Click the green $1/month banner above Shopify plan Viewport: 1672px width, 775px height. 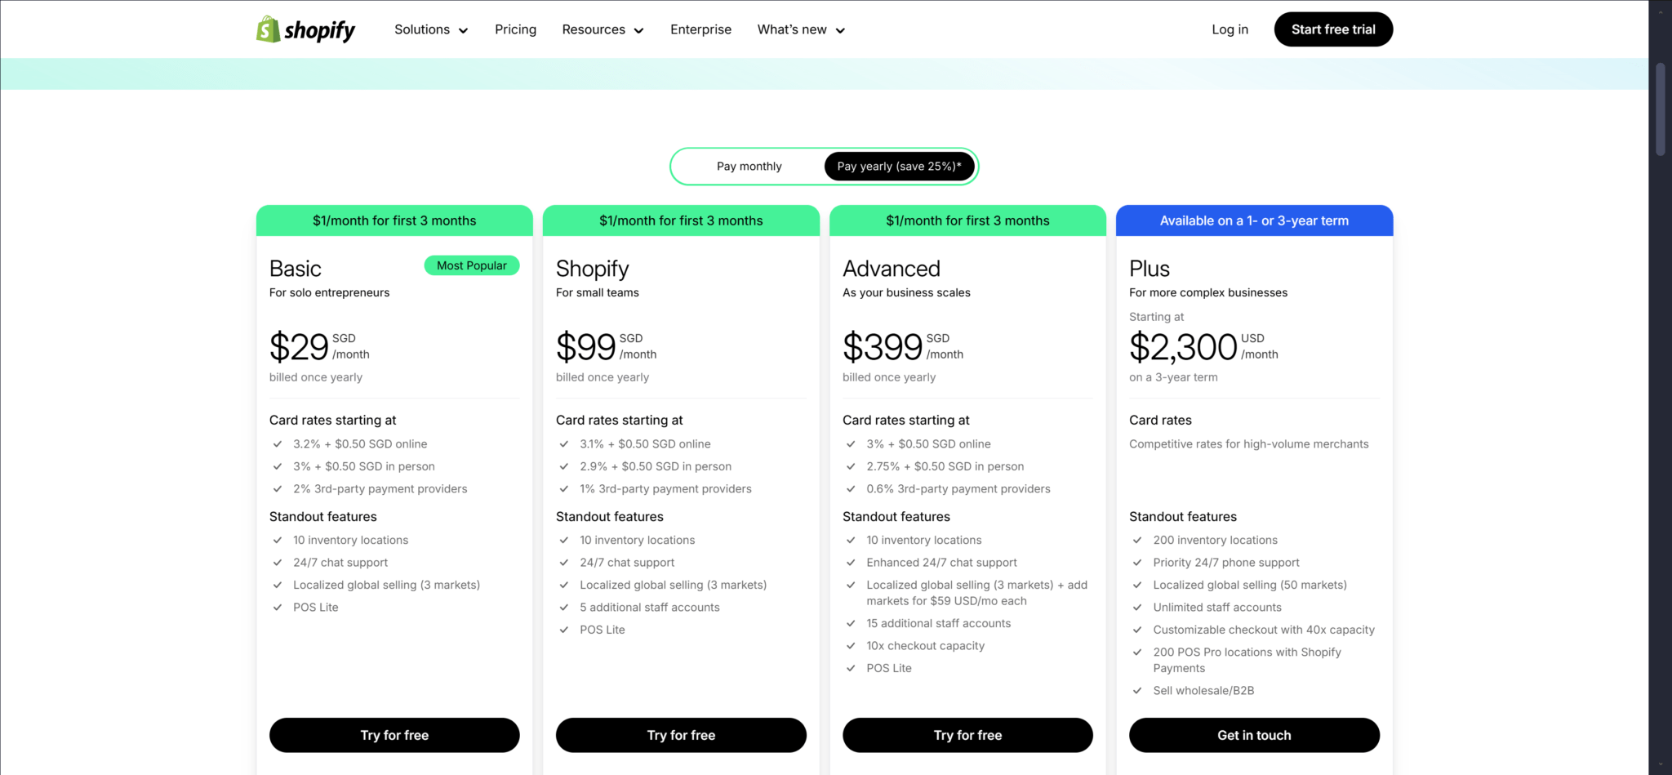tap(681, 220)
